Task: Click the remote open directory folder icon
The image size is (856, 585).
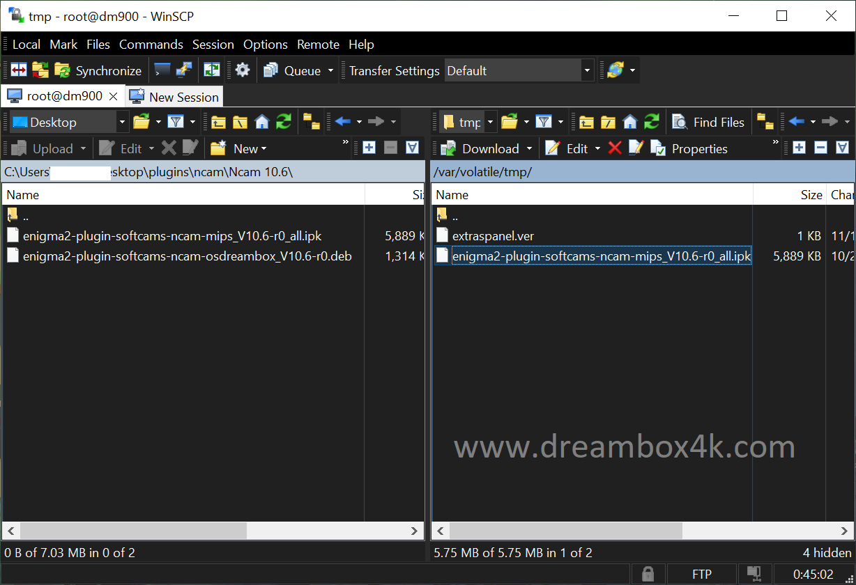Action: 510,122
